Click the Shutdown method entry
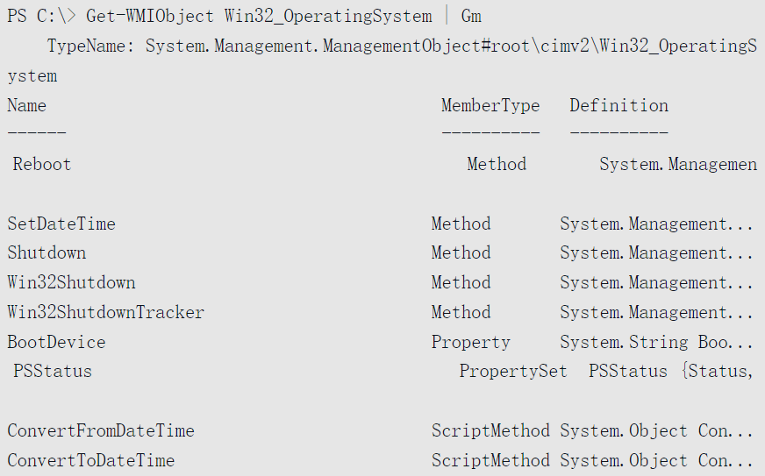The width and height of the screenshot is (765, 476). pyautogui.click(x=46, y=252)
